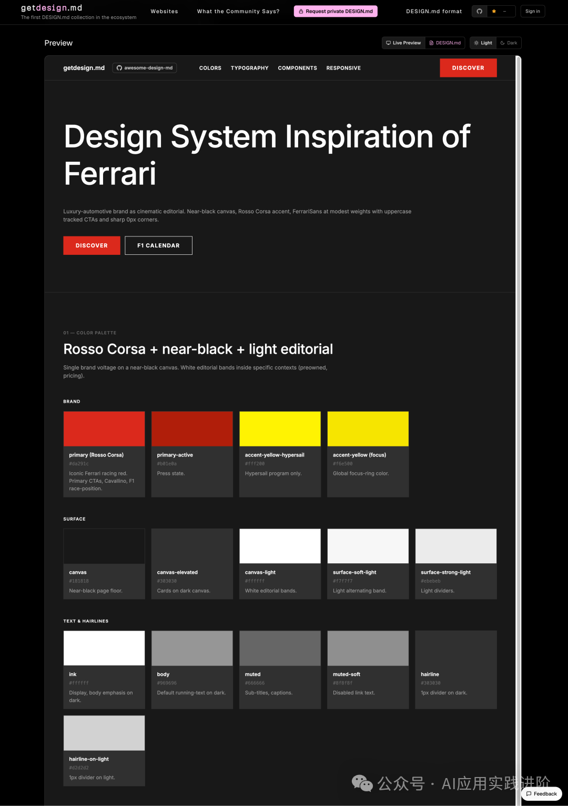Click the canvas-light white swatch
The height and width of the screenshot is (806, 568).
click(280, 546)
